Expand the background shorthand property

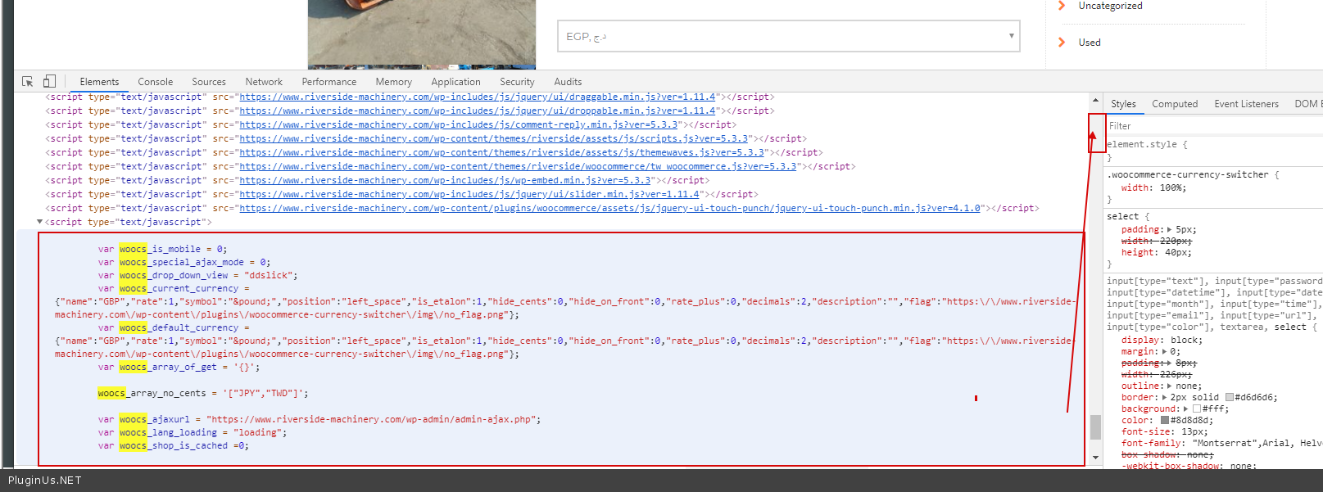pos(1185,408)
